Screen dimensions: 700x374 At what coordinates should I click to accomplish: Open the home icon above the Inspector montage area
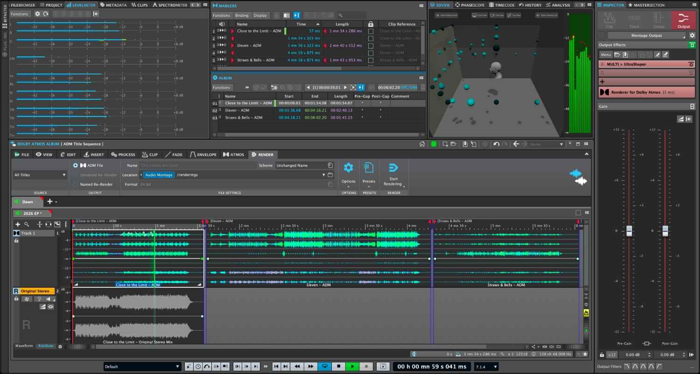pyautogui.click(x=422, y=144)
